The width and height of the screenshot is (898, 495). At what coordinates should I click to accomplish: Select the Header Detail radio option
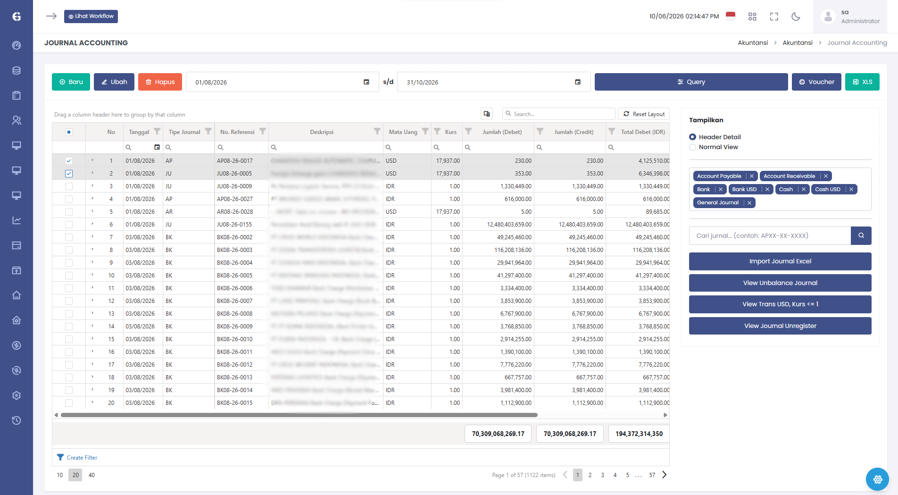pyautogui.click(x=692, y=137)
